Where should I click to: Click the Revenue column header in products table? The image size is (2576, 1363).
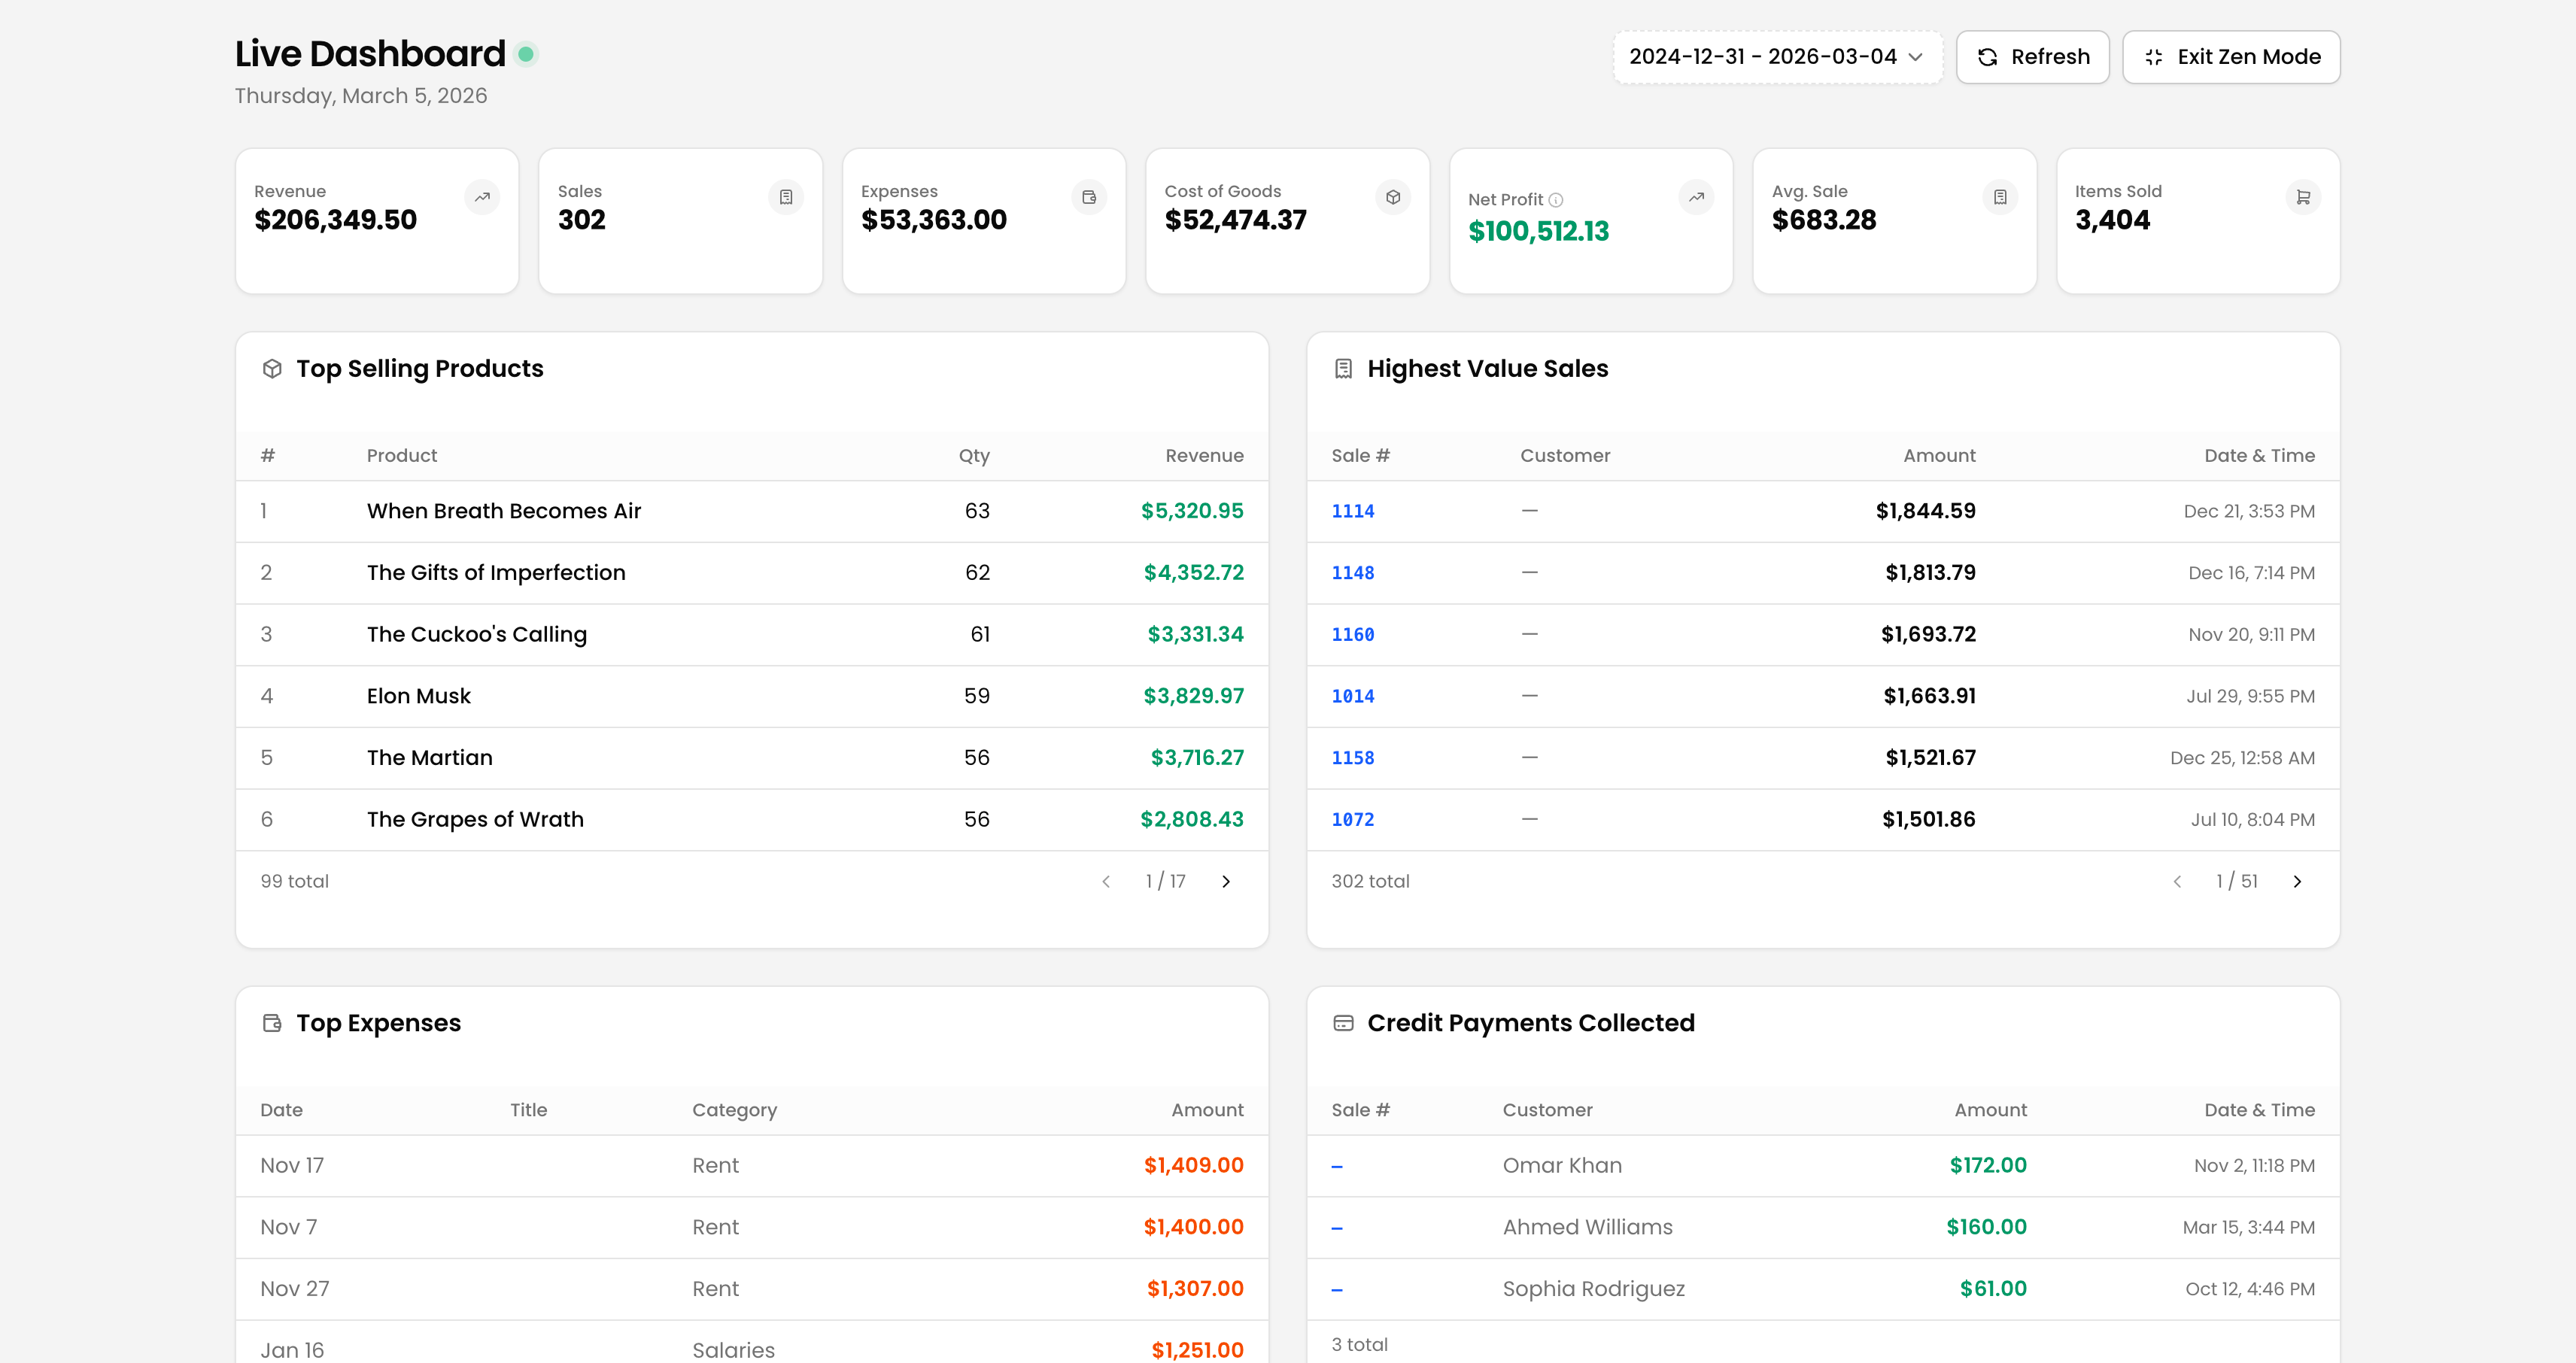[1204, 456]
